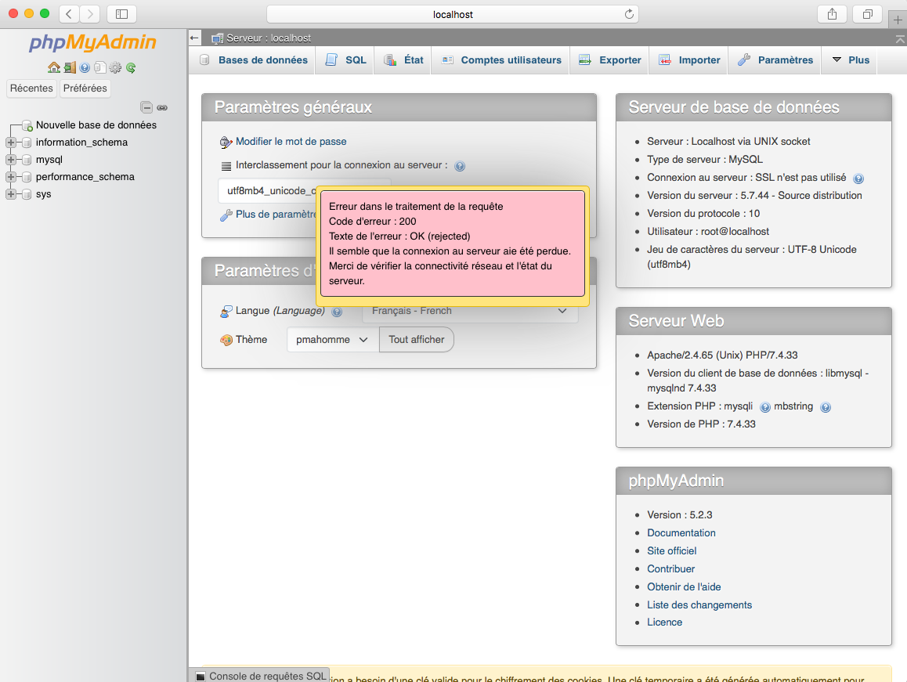Click the collapse-all minus icon in the tree
Image resolution: width=907 pixels, height=682 pixels.
coord(146,107)
